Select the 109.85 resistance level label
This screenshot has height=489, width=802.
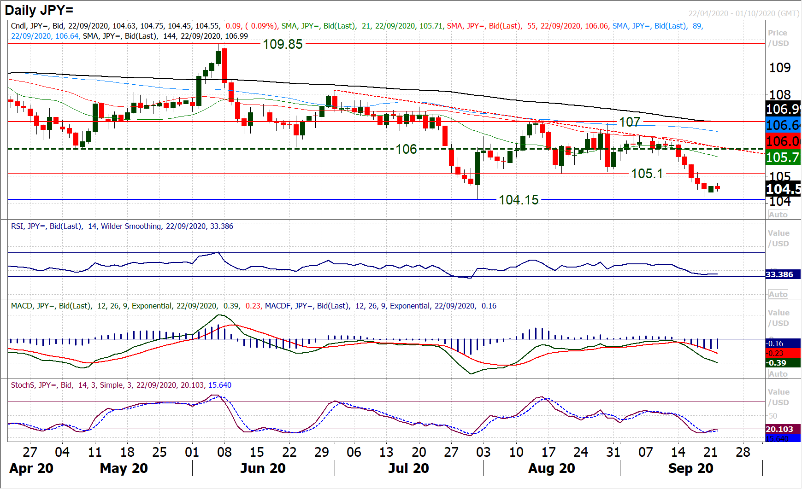click(x=283, y=44)
